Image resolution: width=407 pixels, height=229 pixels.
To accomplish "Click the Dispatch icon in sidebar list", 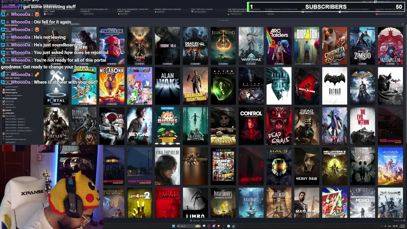I will click(3, 110).
